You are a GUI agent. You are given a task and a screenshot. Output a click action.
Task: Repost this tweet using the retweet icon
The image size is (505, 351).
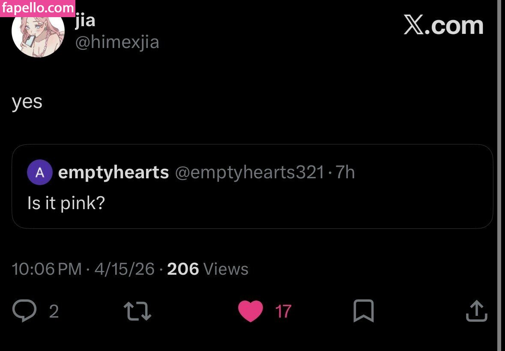pos(137,311)
